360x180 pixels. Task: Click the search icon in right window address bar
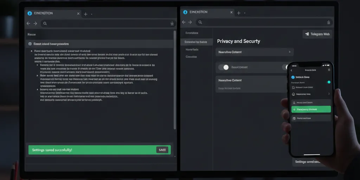click(200, 22)
